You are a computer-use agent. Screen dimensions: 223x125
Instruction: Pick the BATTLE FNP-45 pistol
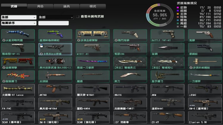[x=167, y=35]
